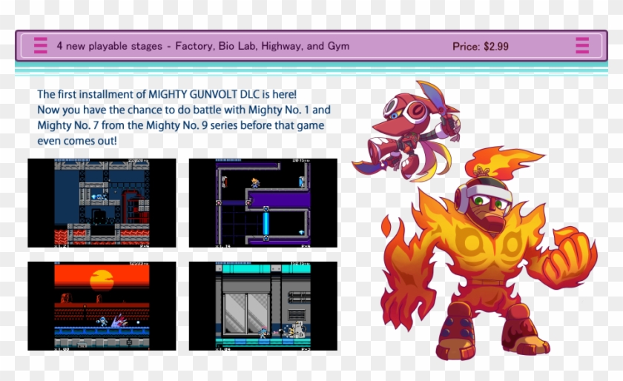Open the Bio Lab purple stage screenshot
This screenshot has height=381, width=623.
pos(263,203)
